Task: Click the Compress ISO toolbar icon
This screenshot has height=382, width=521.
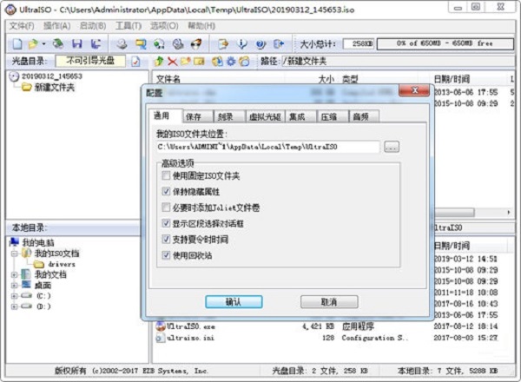Action: pos(159,44)
